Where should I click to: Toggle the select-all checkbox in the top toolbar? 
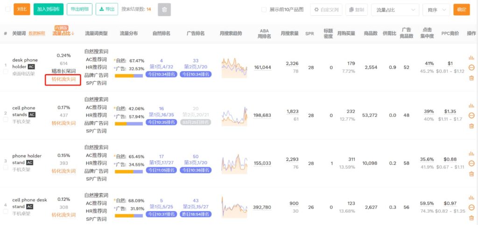8,9
